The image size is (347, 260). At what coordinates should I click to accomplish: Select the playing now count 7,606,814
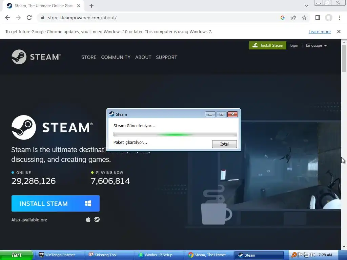tap(110, 181)
